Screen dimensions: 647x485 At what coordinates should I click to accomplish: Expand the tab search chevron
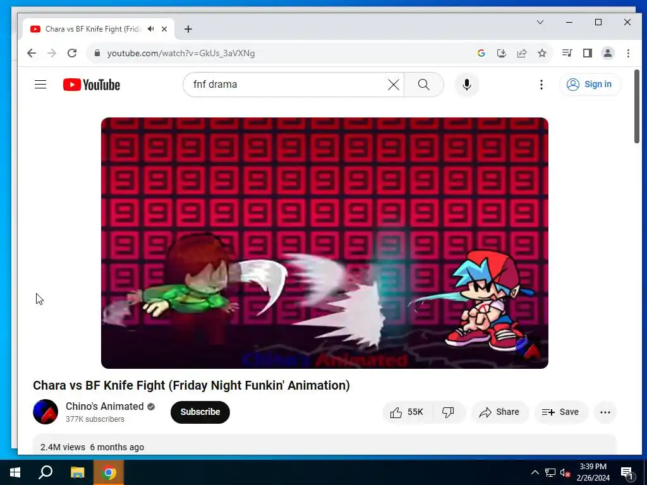coord(540,22)
